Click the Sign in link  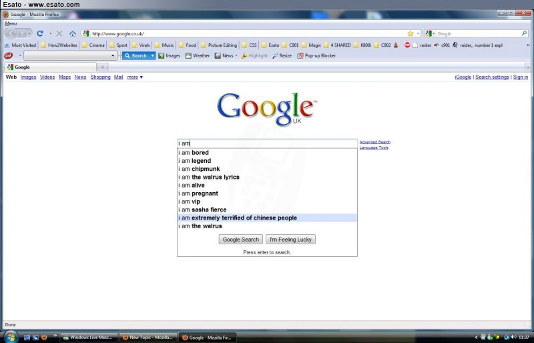(x=521, y=77)
